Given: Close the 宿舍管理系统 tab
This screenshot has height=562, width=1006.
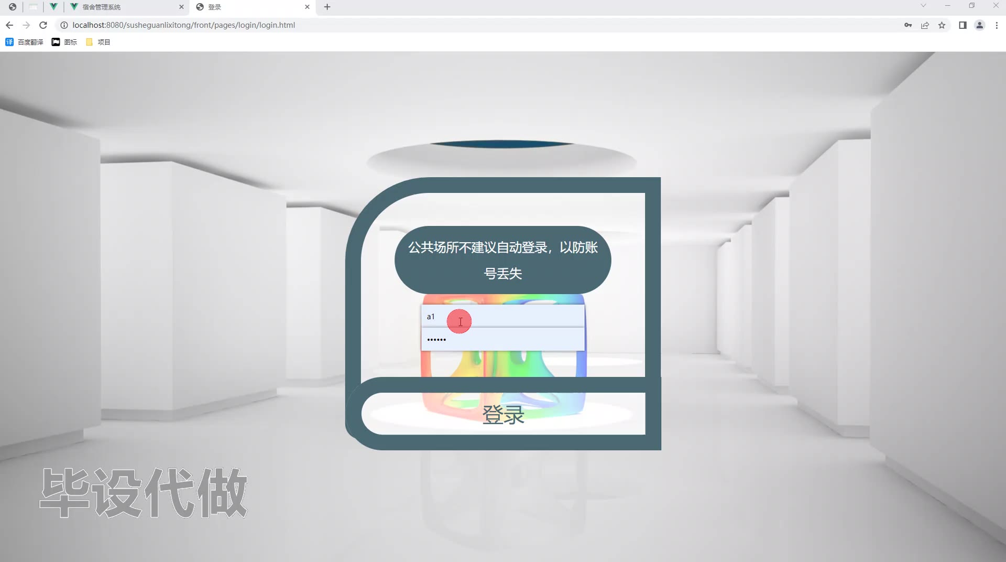Looking at the screenshot, I should [181, 7].
